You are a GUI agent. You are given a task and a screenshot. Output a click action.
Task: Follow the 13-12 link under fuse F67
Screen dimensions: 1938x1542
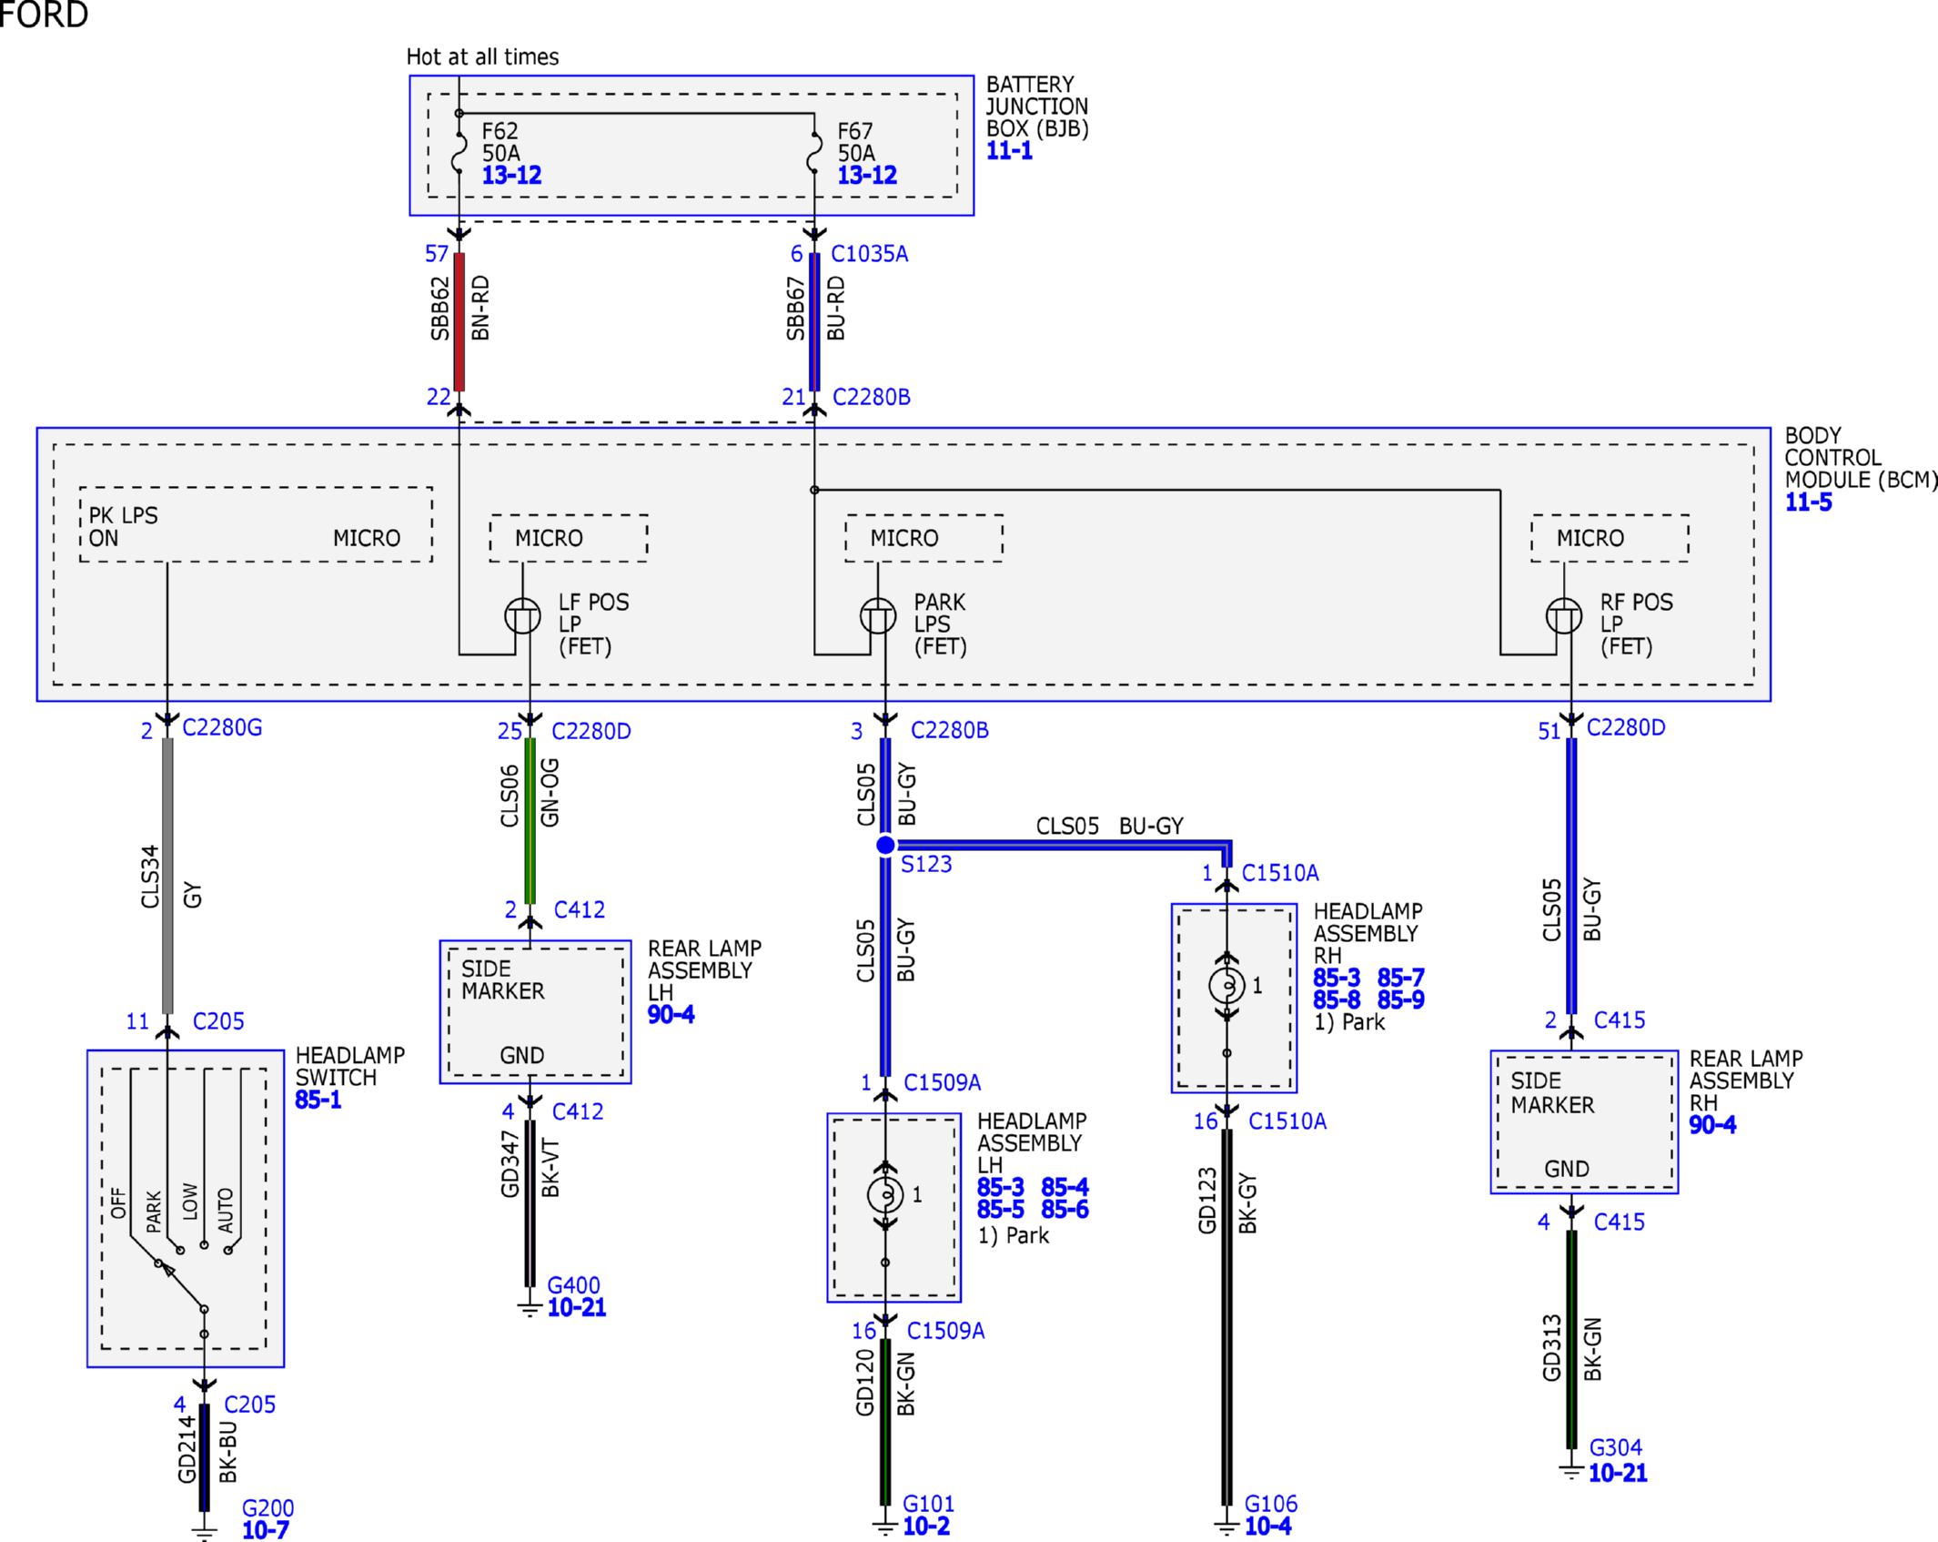pyautogui.click(x=867, y=175)
